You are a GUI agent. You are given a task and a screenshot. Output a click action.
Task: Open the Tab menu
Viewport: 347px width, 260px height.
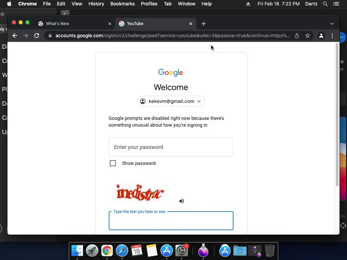click(x=167, y=4)
